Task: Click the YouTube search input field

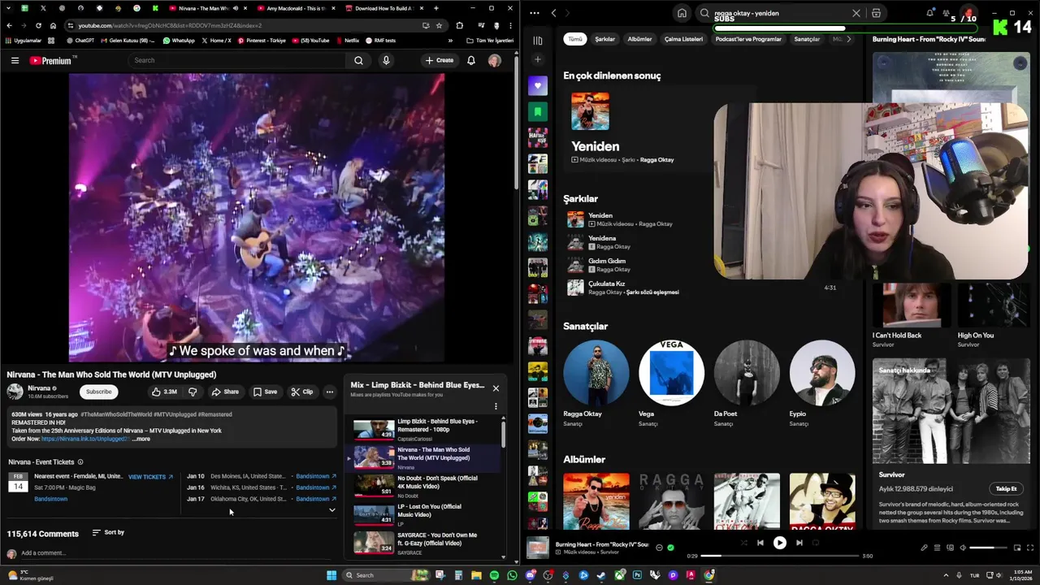Action: [236, 60]
